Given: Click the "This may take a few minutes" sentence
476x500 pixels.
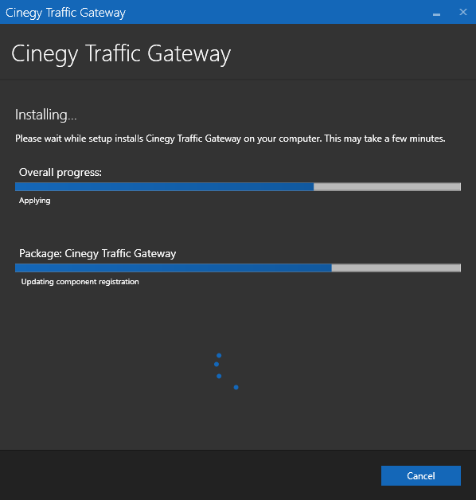Looking at the screenshot, I should tap(384, 139).
